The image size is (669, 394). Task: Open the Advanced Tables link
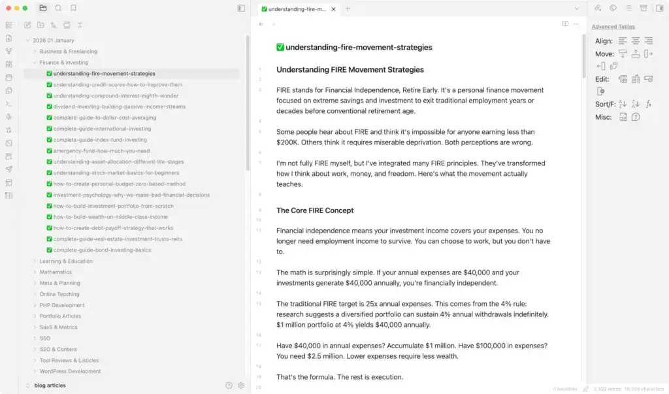[x=613, y=27]
